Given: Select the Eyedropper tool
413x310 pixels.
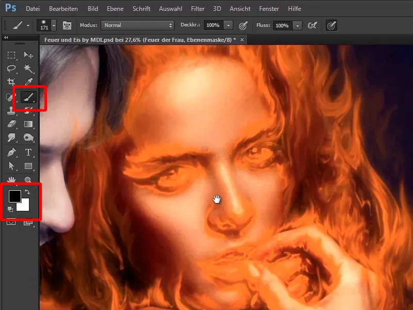Looking at the screenshot, I should point(28,82).
